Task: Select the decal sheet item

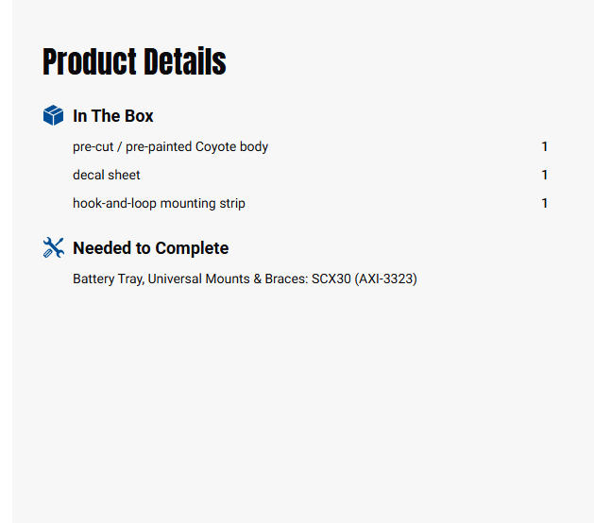Action: coord(107,175)
